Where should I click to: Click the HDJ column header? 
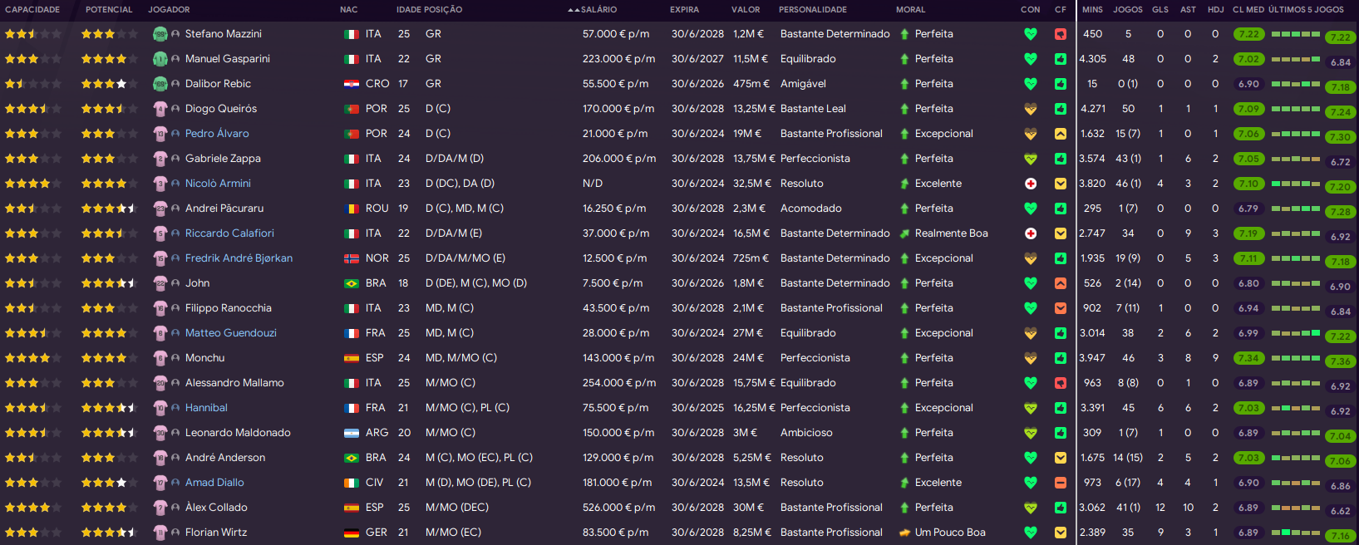tap(1216, 10)
